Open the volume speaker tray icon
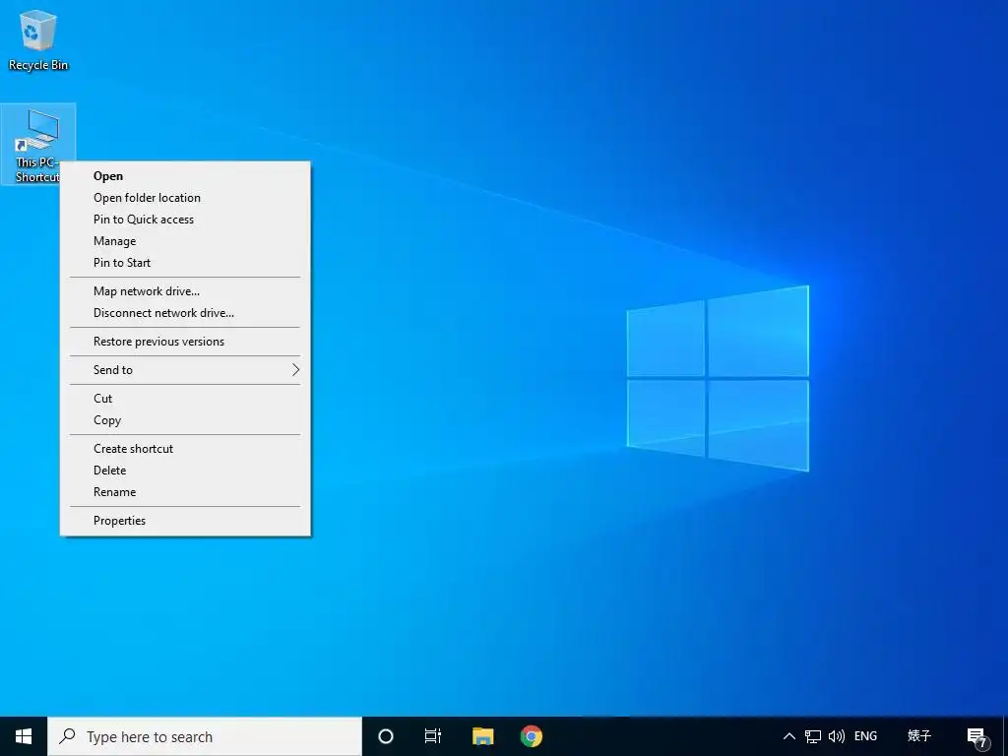Viewport: 1008px width, 756px height. 837,736
